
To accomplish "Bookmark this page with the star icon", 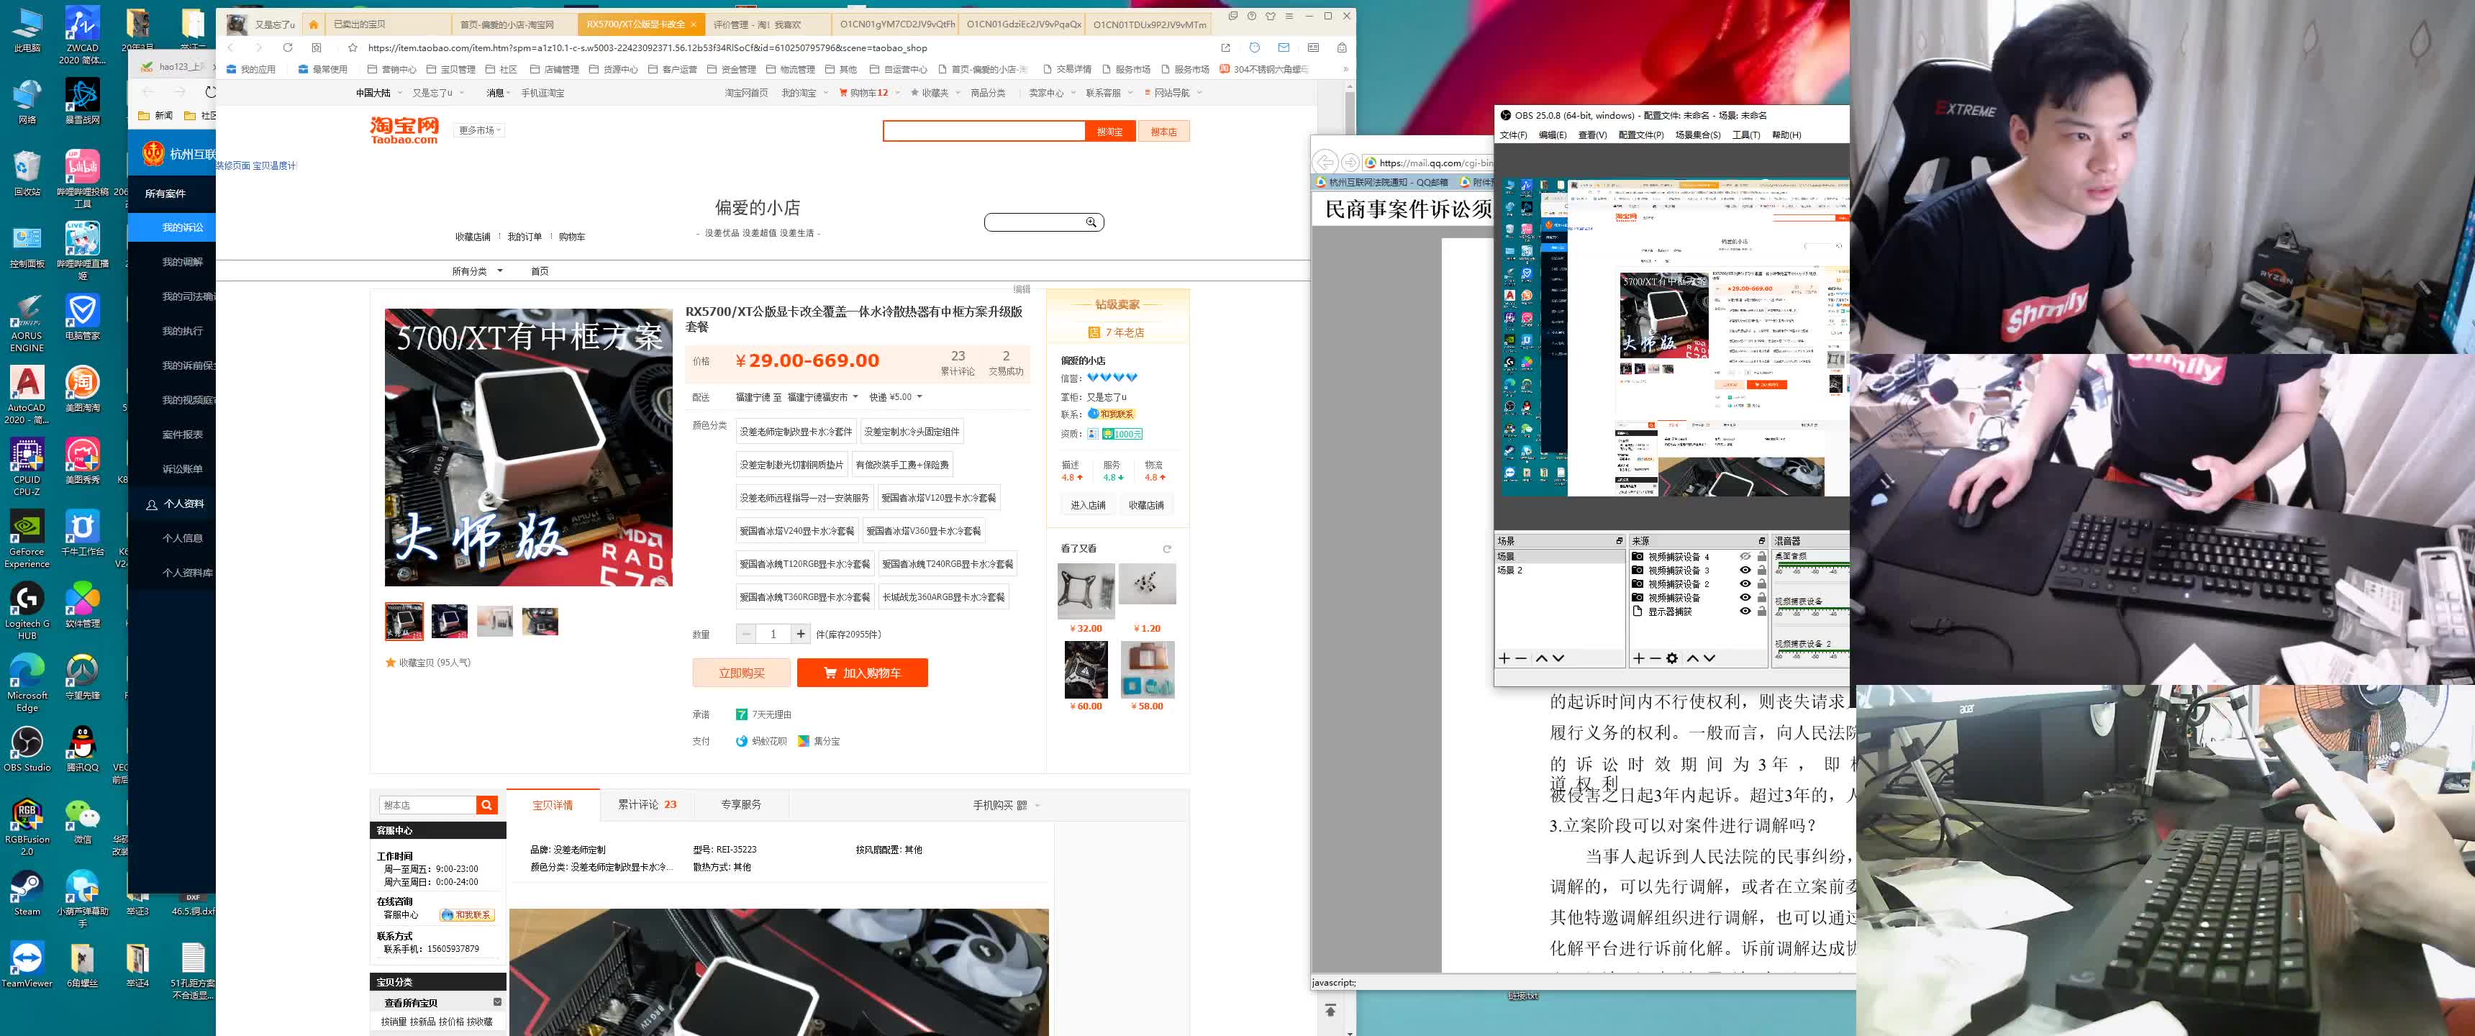I will coord(353,47).
